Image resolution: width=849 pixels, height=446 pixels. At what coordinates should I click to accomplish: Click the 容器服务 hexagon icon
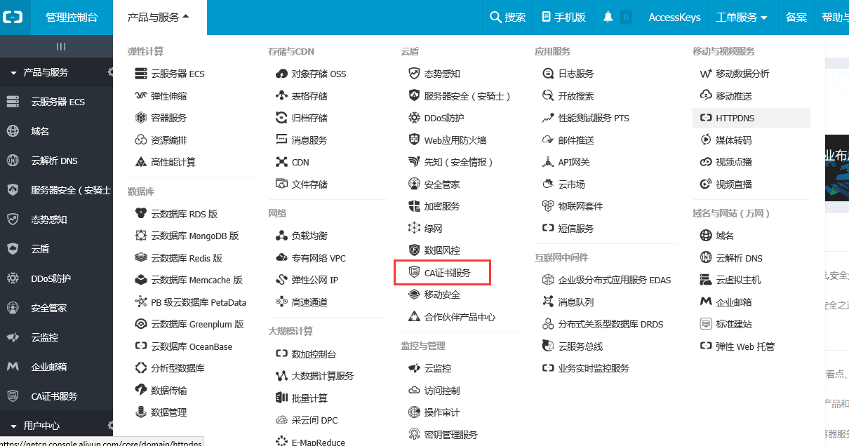140,118
